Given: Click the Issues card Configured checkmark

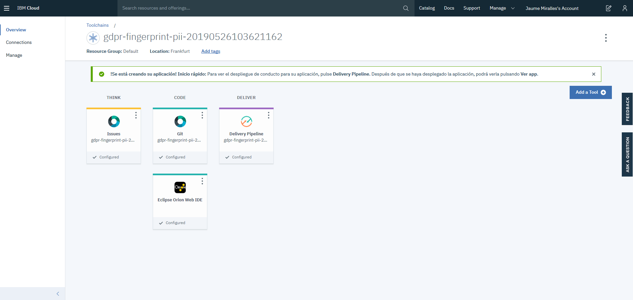Looking at the screenshot, I should pos(95,157).
